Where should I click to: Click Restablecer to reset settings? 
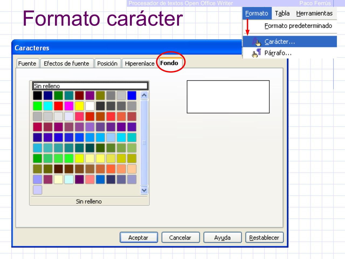click(264, 238)
